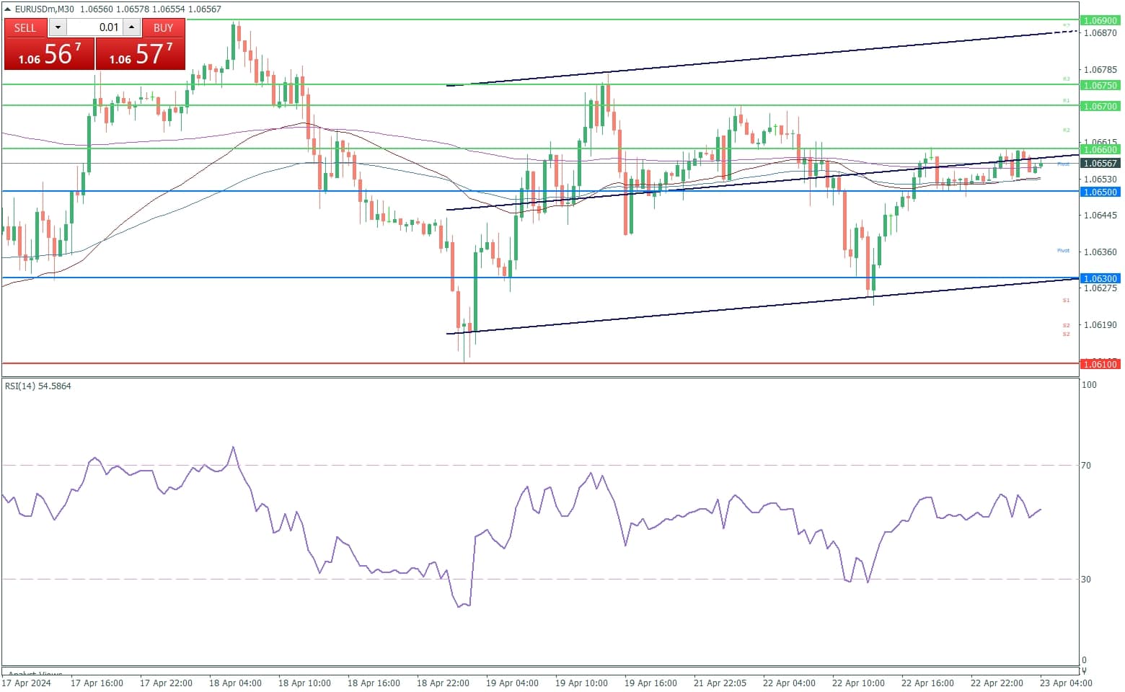Screen dimensions: 1125x692
Task: Click the 23 Apr 04:00 time label
Action: click(x=1066, y=683)
